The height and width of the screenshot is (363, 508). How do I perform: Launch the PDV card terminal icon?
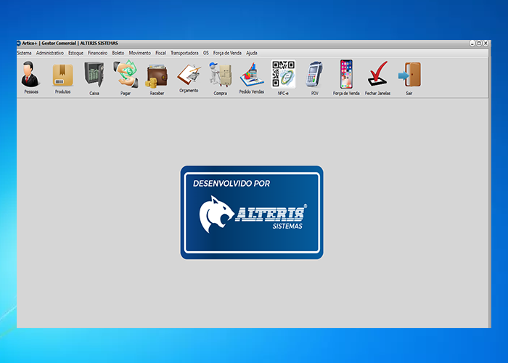pyautogui.click(x=314, y=75)
